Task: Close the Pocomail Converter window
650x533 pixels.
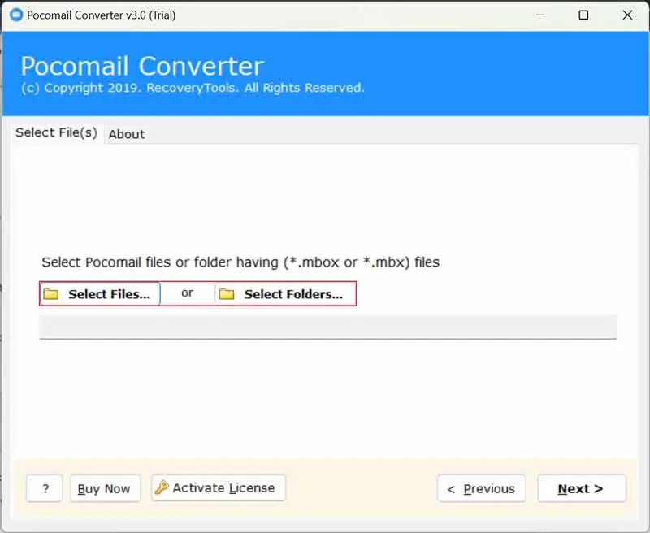Action: tap(627, 15)
